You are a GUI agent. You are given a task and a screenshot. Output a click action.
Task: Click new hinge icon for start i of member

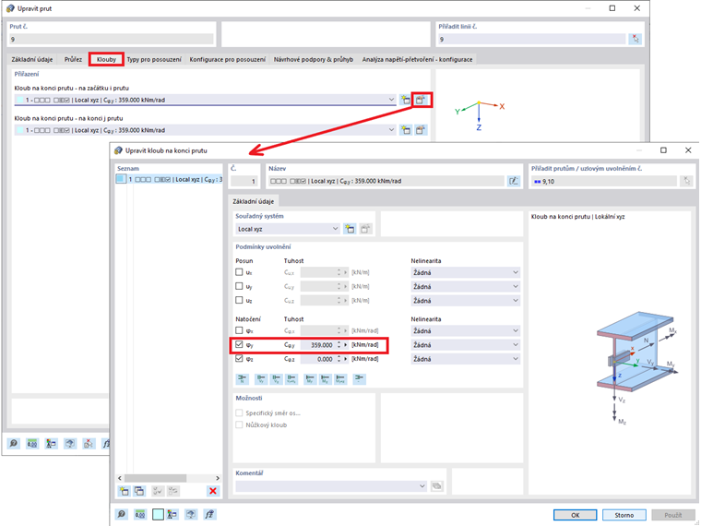[x=406, y=100]
